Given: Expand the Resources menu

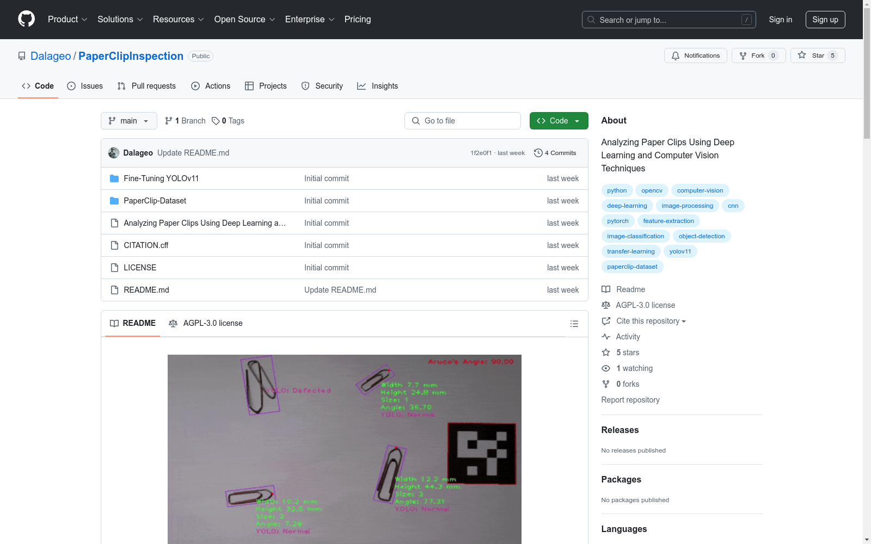Looking at the screenshot, I should [x=179, y=19].
